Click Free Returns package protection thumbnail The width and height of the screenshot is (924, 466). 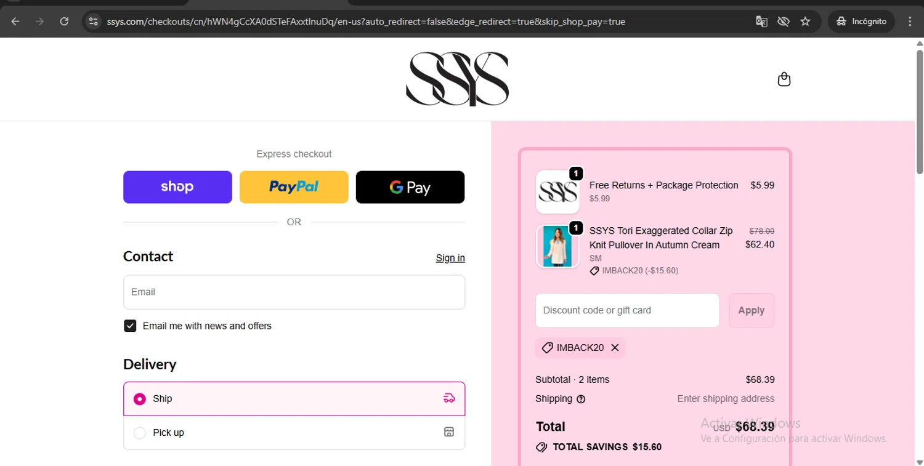pyautogui.click(x=557, y=192)
